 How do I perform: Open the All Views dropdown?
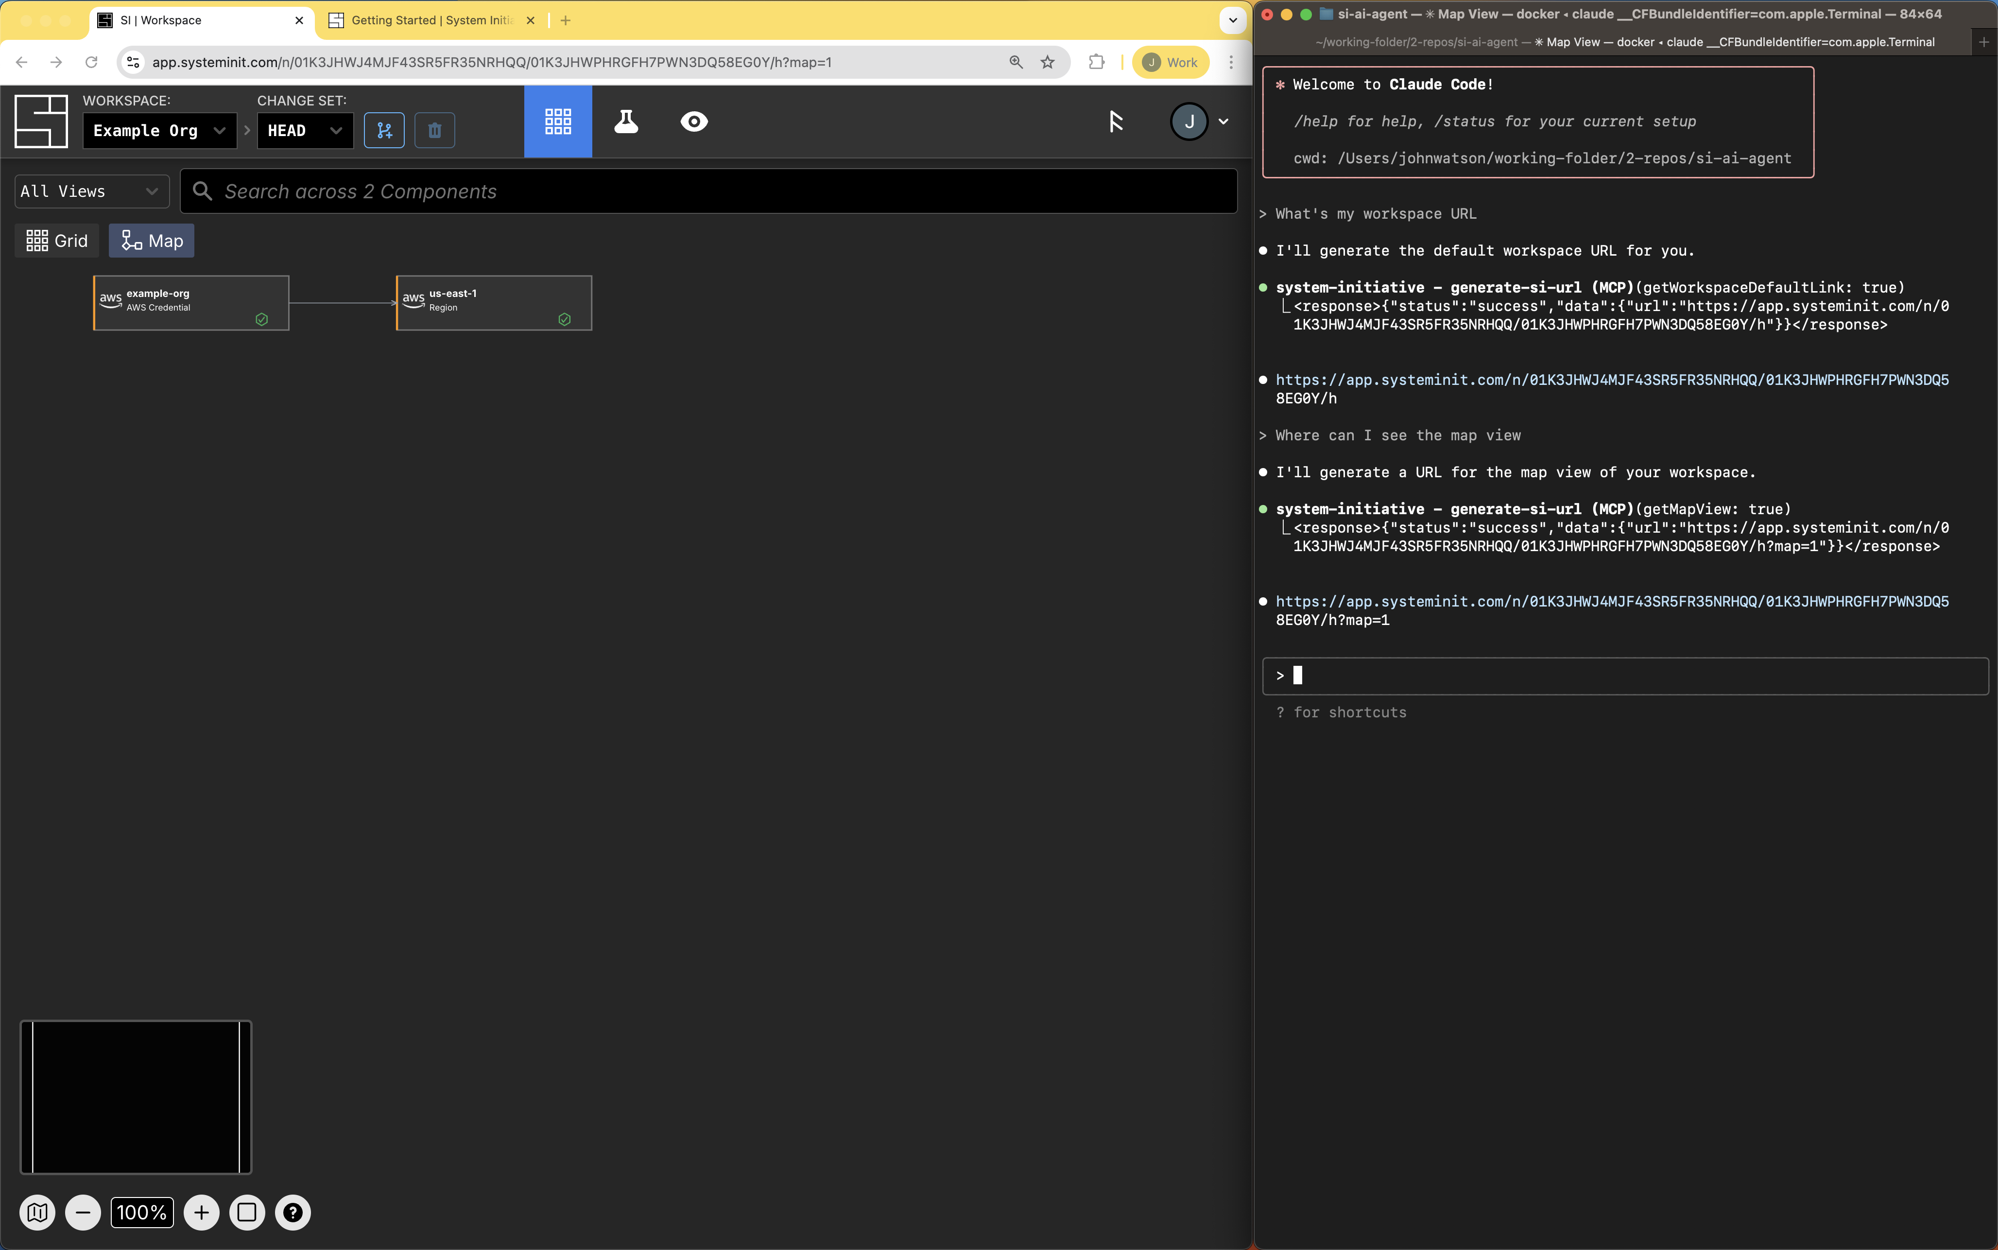pos(92,191)
